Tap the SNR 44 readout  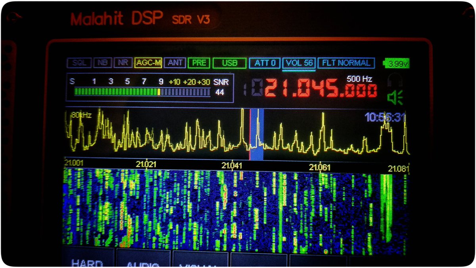click(x=220, y=87)
